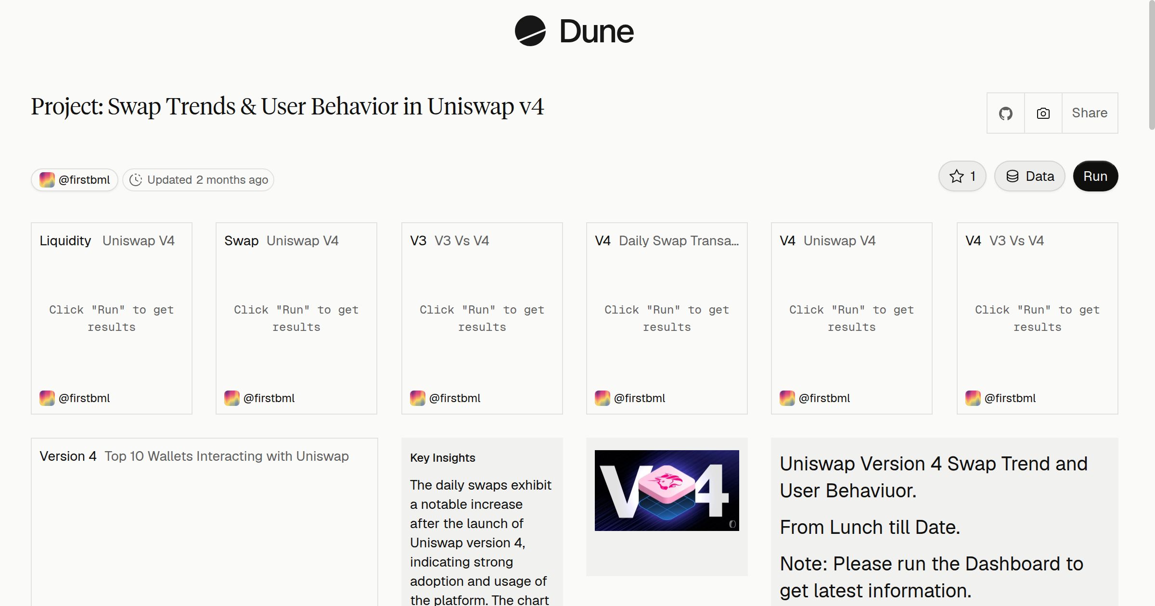Image resolution: width=1155 pixels, height=606 pixels.
Task: Click @firstbml avatar in Liquidity card
Action: click(x=47, y=398)
